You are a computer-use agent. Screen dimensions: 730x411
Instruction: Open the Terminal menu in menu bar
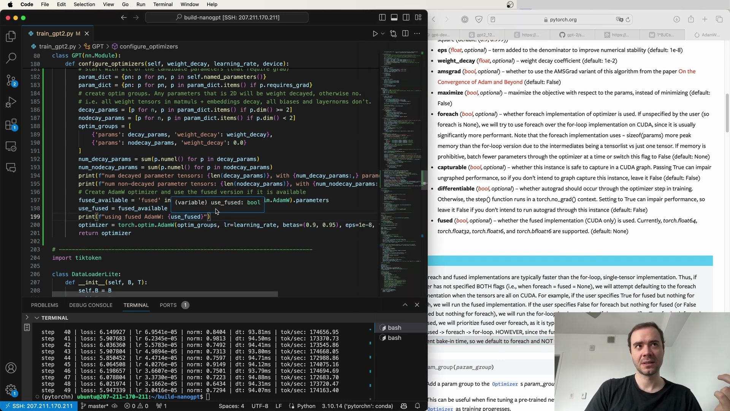pyautogui.click(x=163, y=4)
